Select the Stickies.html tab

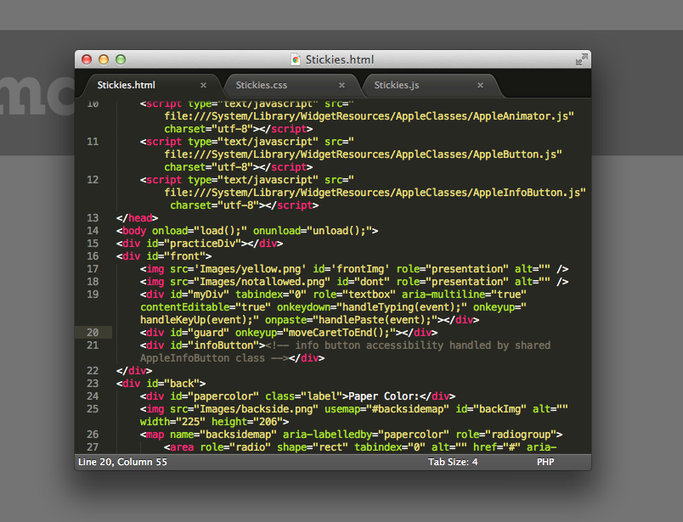126,86
